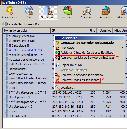This screenshot has height=129, width=127.
Task: Click the server icon of www.UseNeXT.to
Action: pyautogui.click(x=6, y=73)
